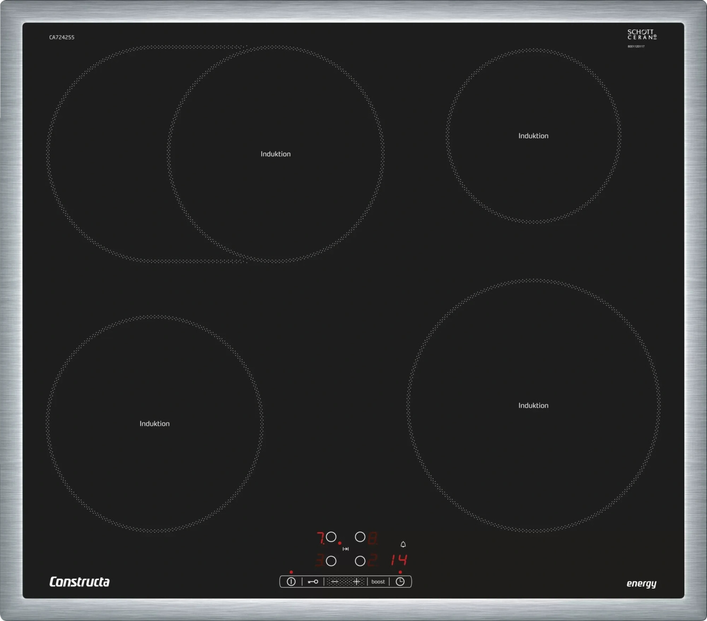707x621 pixels.
Task: Activate the boost function
Action: (378, 582)
